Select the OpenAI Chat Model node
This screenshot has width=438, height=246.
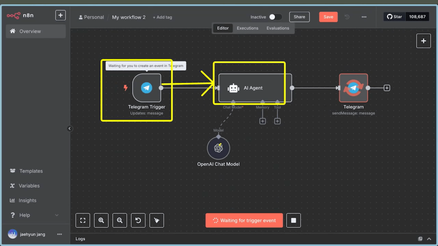219,148
